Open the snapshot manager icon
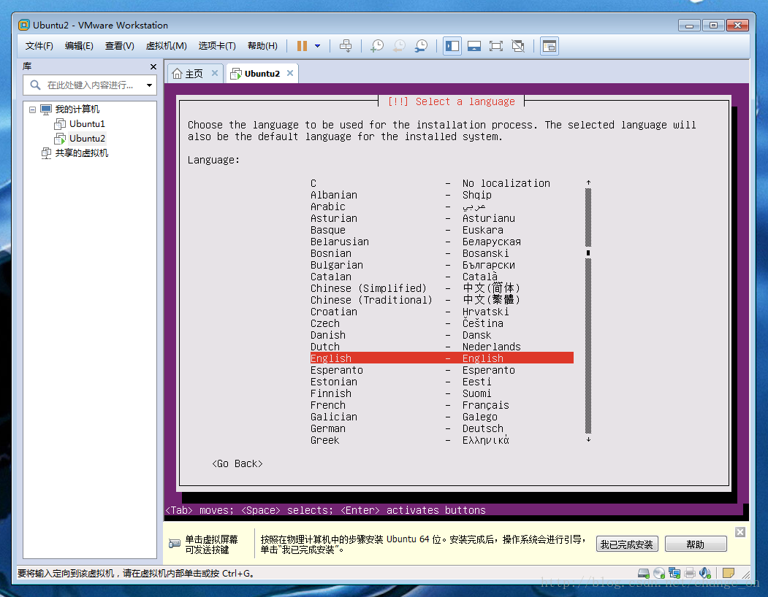Image resolution: width=768 pixels, height=597 pixels. (x=421, y=46)
